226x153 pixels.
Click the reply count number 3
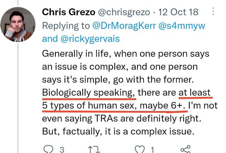coord(62,150)
